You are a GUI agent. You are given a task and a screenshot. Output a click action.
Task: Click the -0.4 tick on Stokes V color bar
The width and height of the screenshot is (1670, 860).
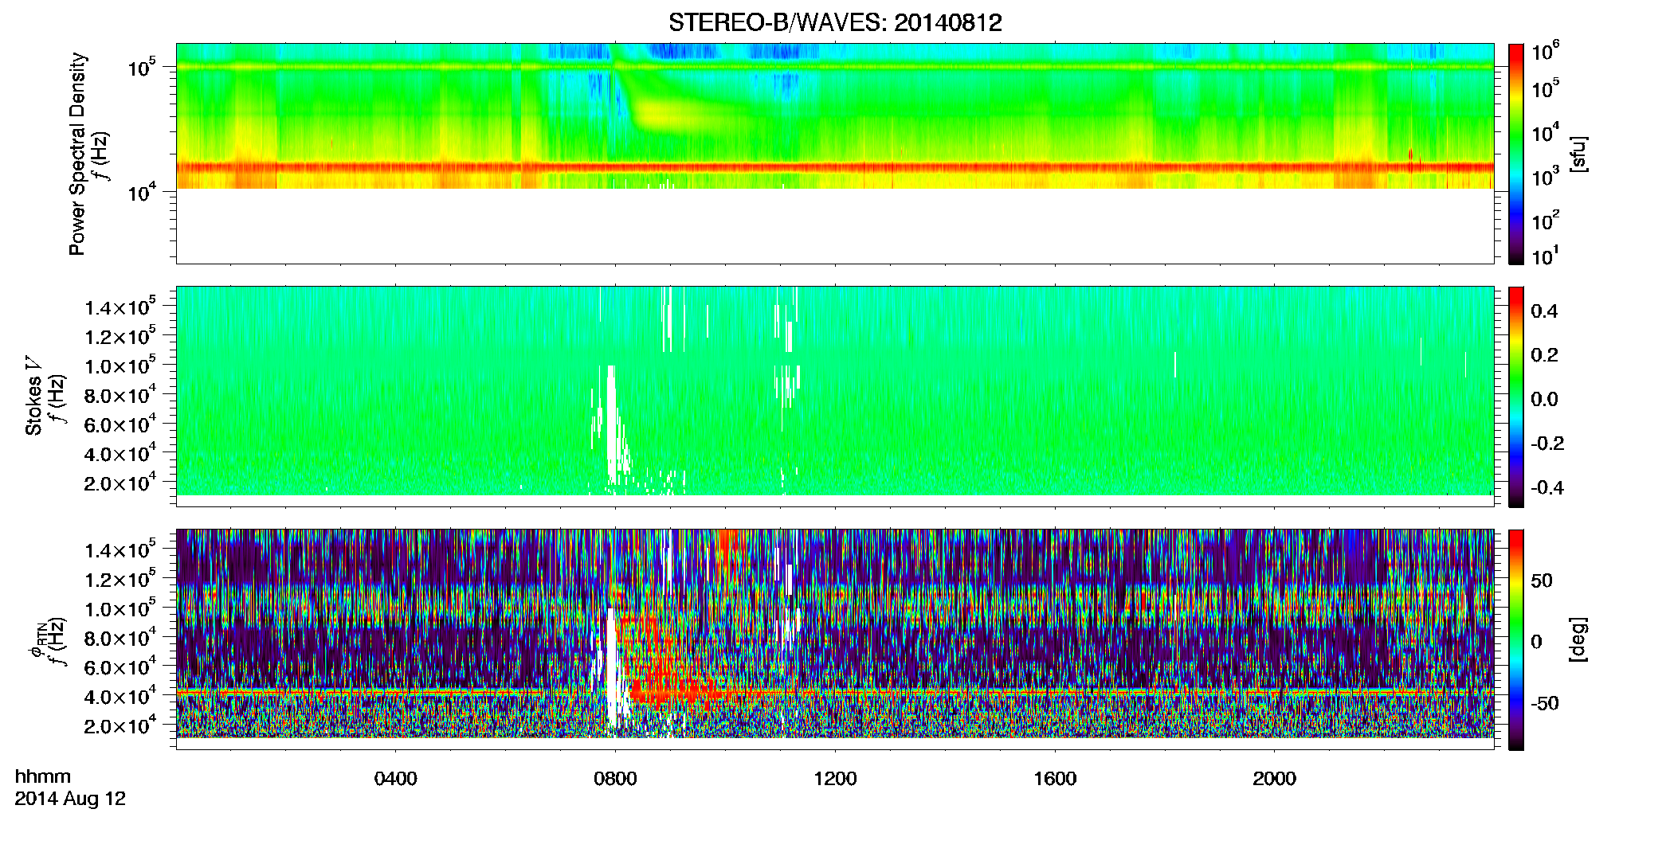click(1547, 487)
